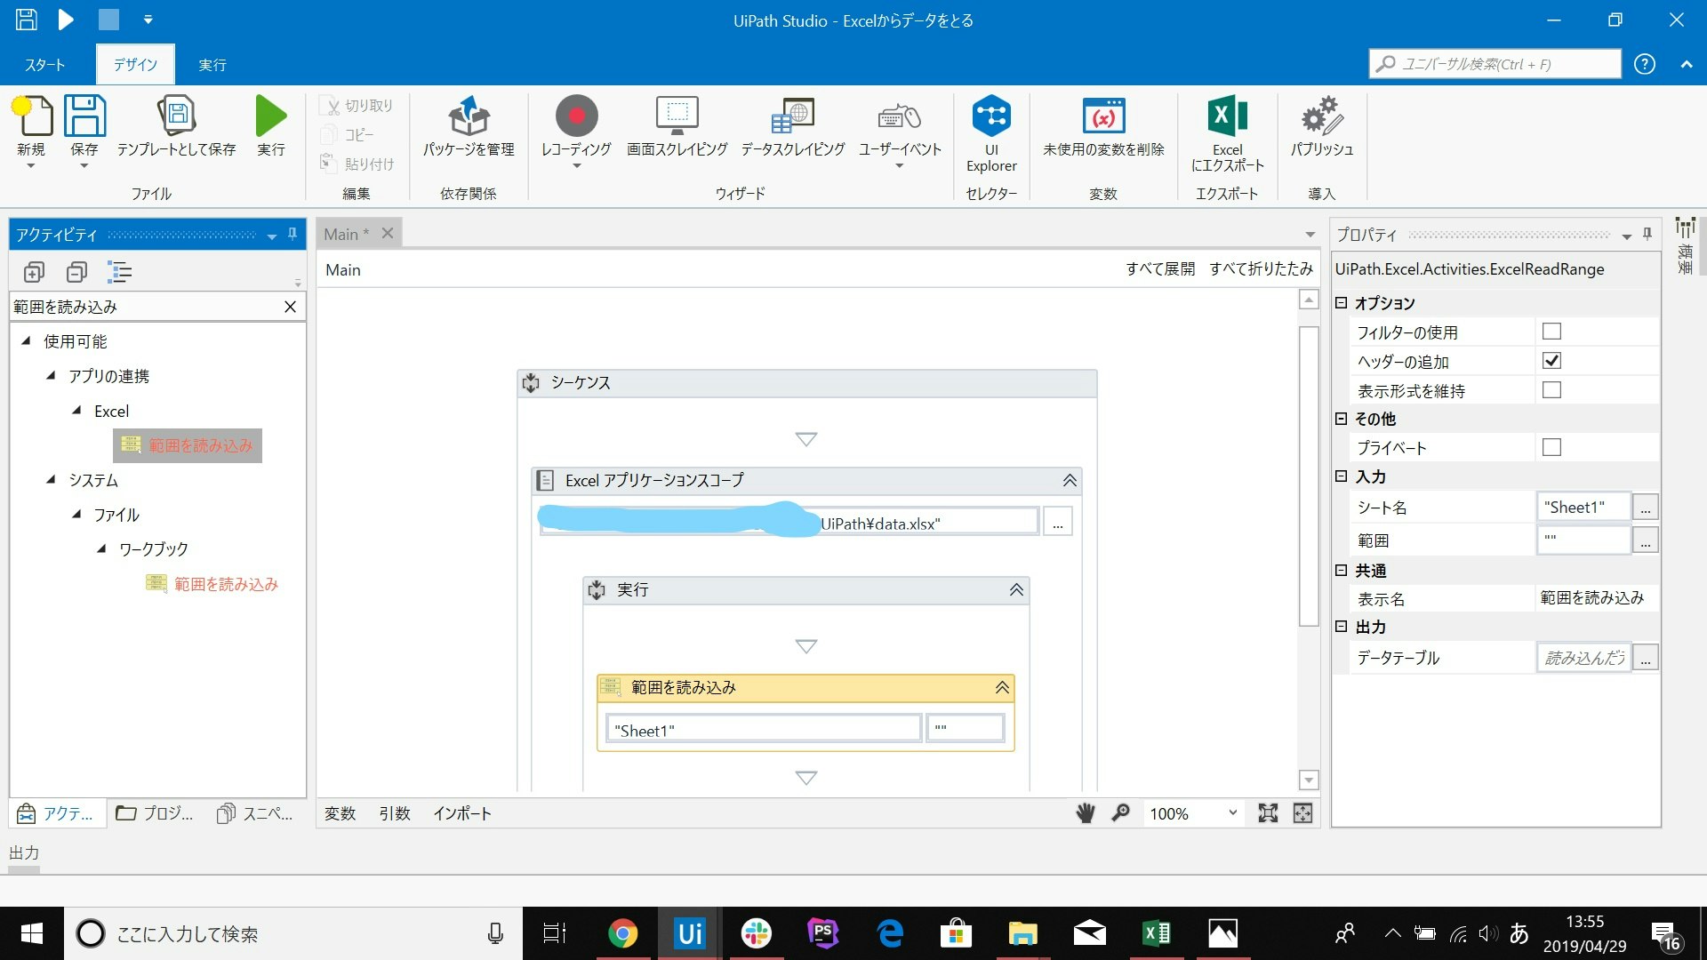Click the green Run button in the ribbon

pos(270,116)
